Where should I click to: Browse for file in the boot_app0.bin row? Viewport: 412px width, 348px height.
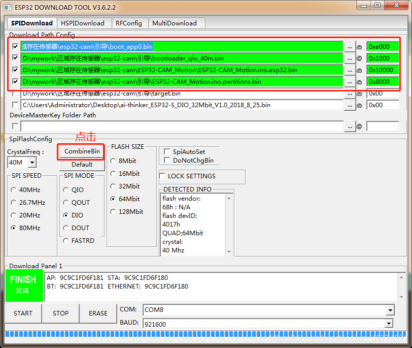point(350,47)
